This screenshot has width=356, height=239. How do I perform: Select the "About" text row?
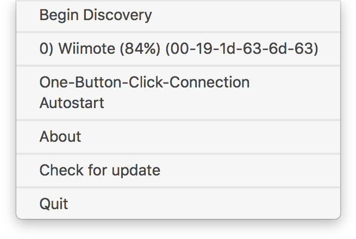(60, 136)
